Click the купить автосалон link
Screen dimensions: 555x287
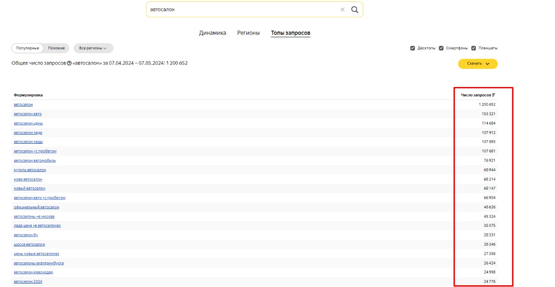pyautogui.click(x=29, y=170)
